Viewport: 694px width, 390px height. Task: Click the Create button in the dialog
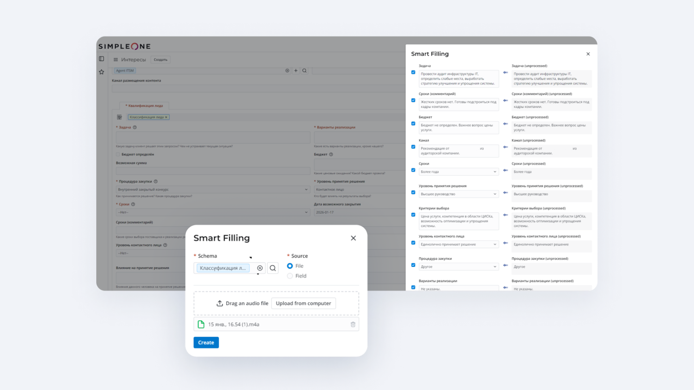click(x=206, y=342)
